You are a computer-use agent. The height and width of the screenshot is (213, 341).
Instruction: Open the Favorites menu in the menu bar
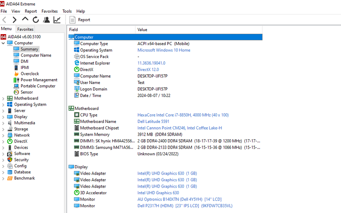click(49, 11)
